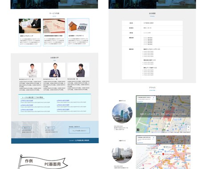The image size is (205, 169).
Task: Select the 経営コンサルティング service card title
Action: click(27, 36)
